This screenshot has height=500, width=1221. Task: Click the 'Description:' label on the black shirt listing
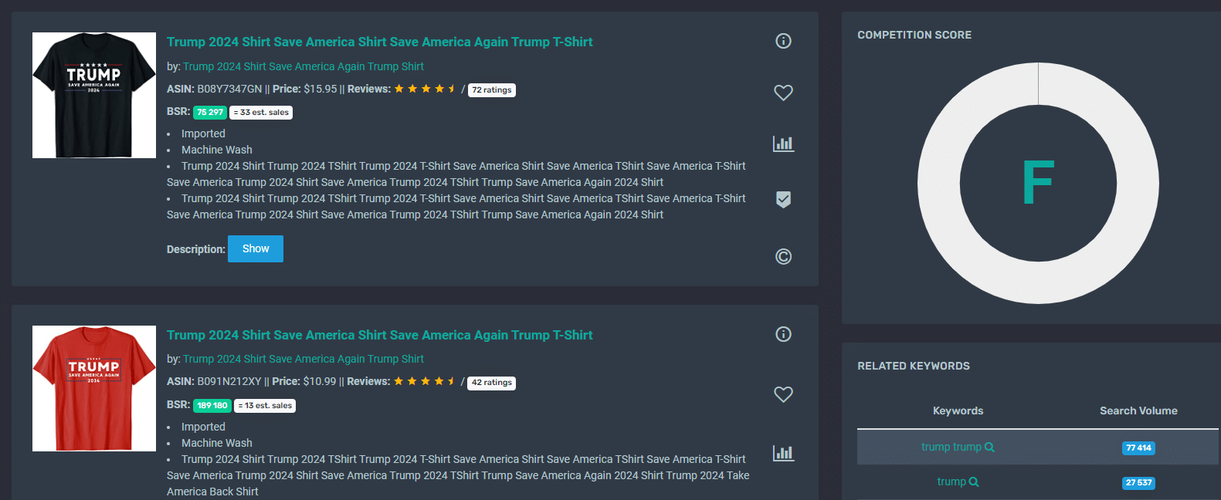[x=196, y=249]
